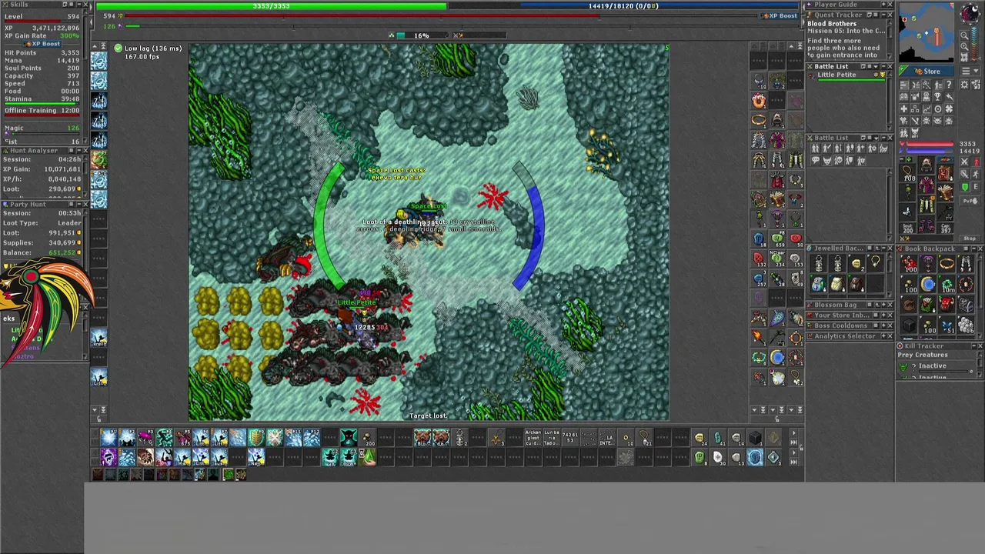985x554 pixels.
Task: Click the Stop button under equipment
Action: pos(970,239)
